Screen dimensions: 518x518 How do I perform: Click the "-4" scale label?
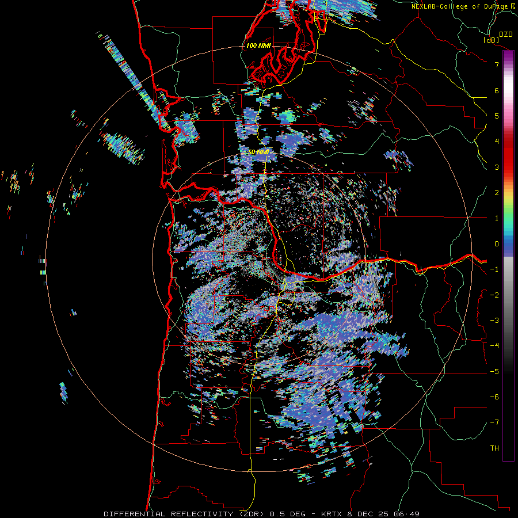(494, 345)
